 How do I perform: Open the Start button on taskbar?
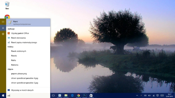tap(3, 95)
